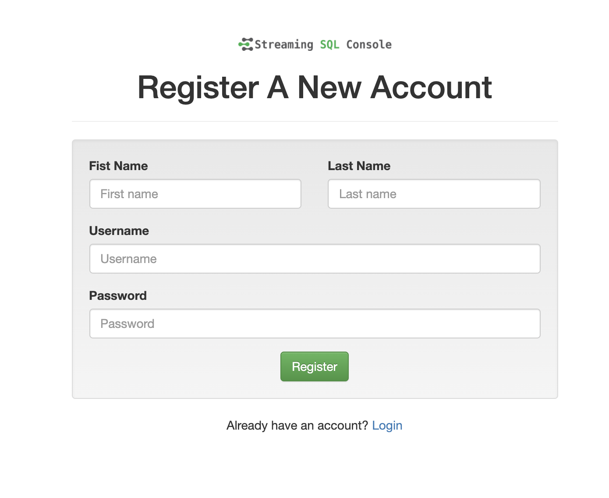The height and width of the screenshot is (498, 609).
Task: Focus the Last name input field
Action: click(434, 194)
